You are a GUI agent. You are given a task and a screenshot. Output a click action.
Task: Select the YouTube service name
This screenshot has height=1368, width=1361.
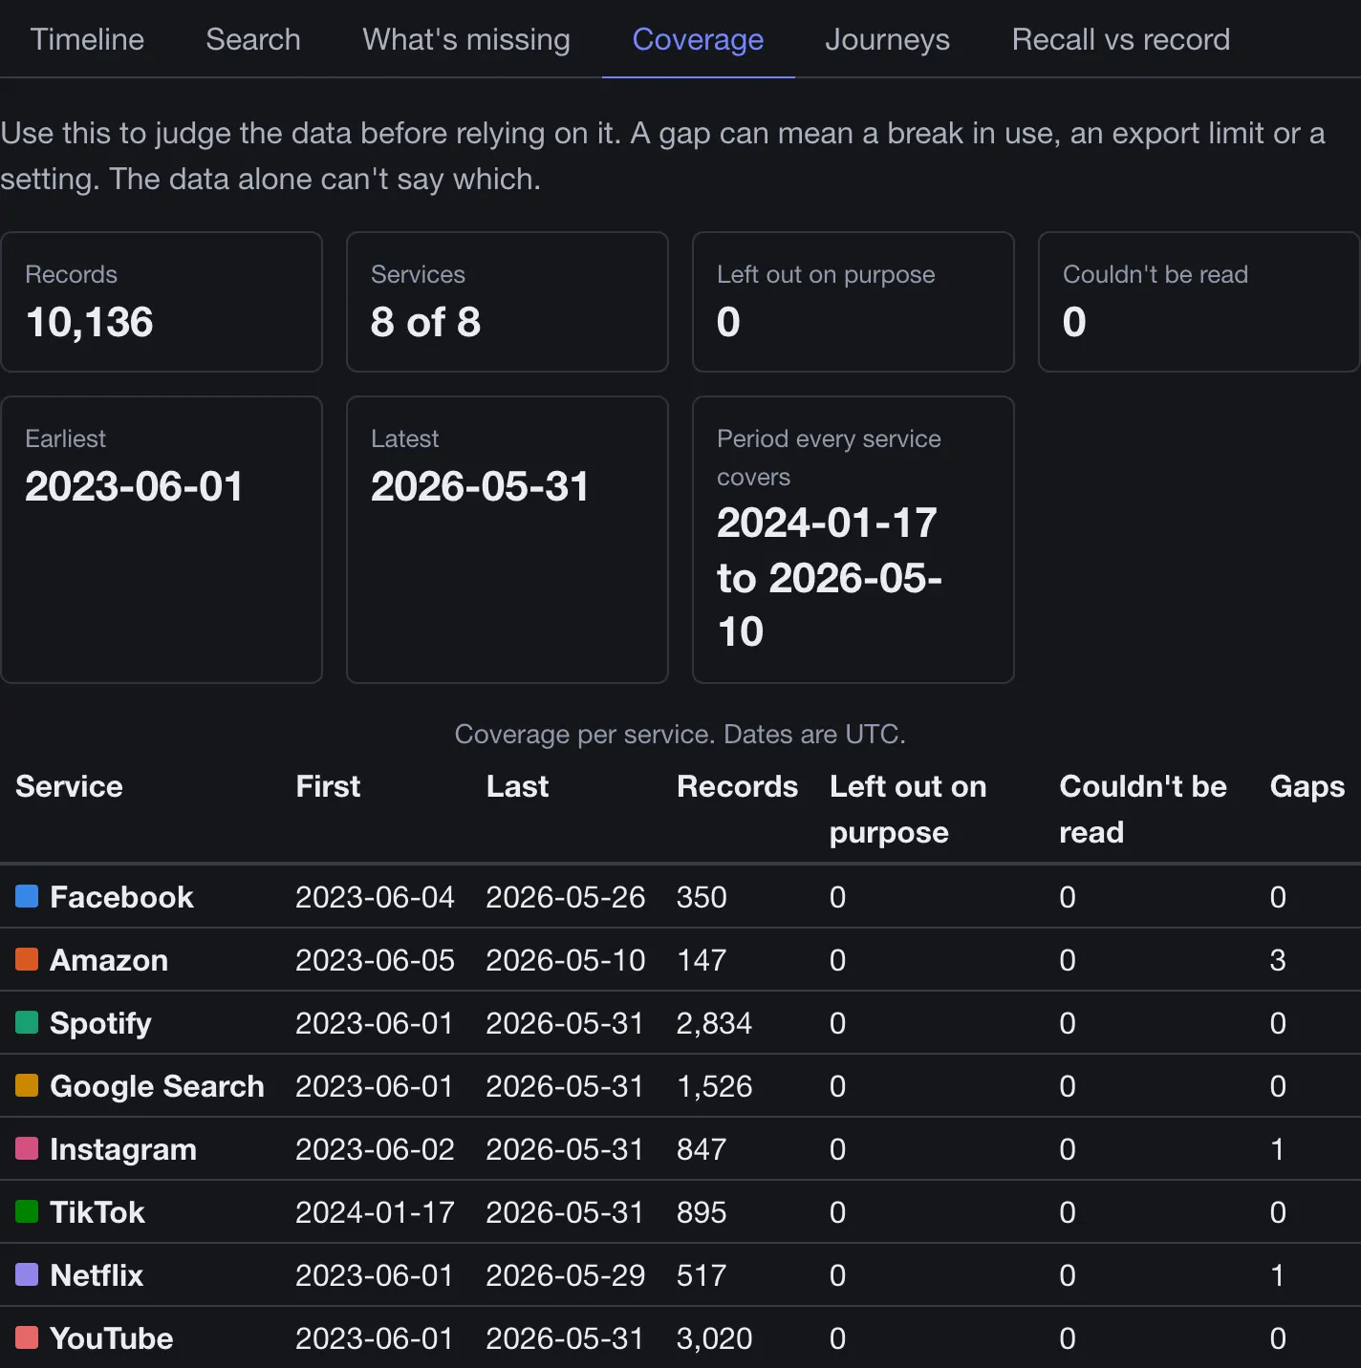click(x=111, y=1338)
